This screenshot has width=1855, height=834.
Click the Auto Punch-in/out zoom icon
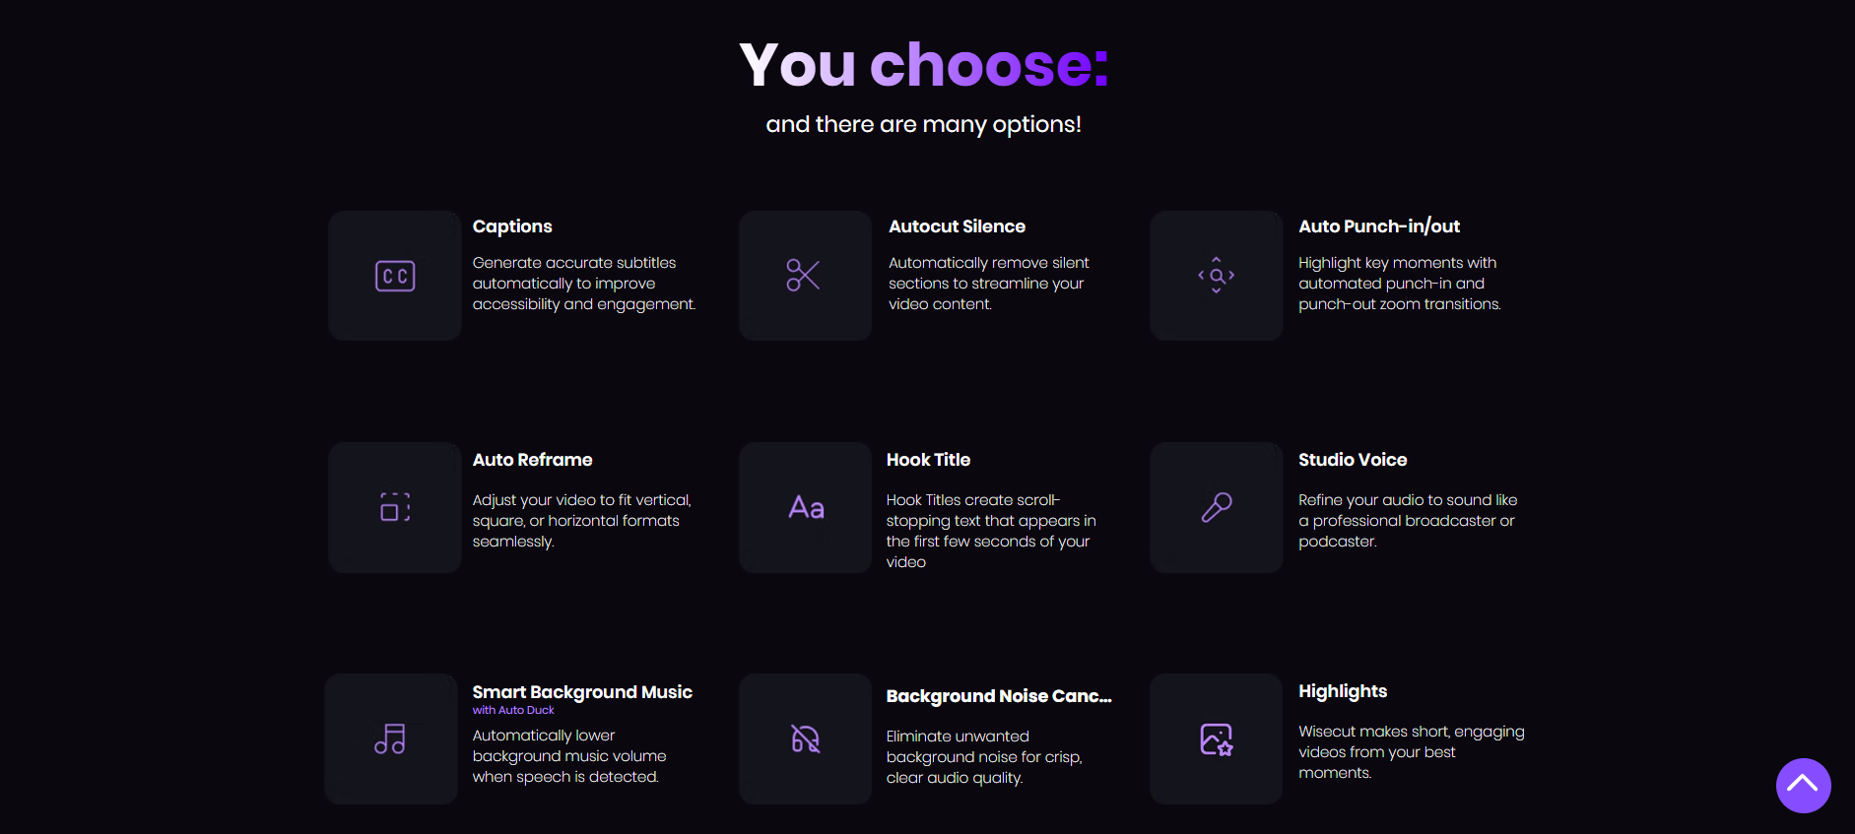(1217, 276)
